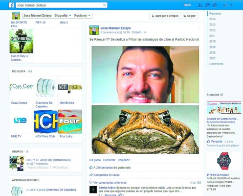The height and width of the screenshot is (196, 243).
Task: Click the Editado link on the post
Action: point(137,32)
